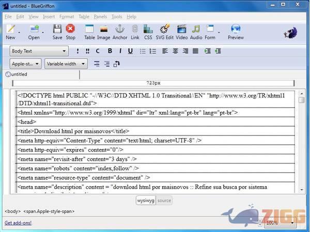
Task: Toggle Underline formatting
Action: 130,51
